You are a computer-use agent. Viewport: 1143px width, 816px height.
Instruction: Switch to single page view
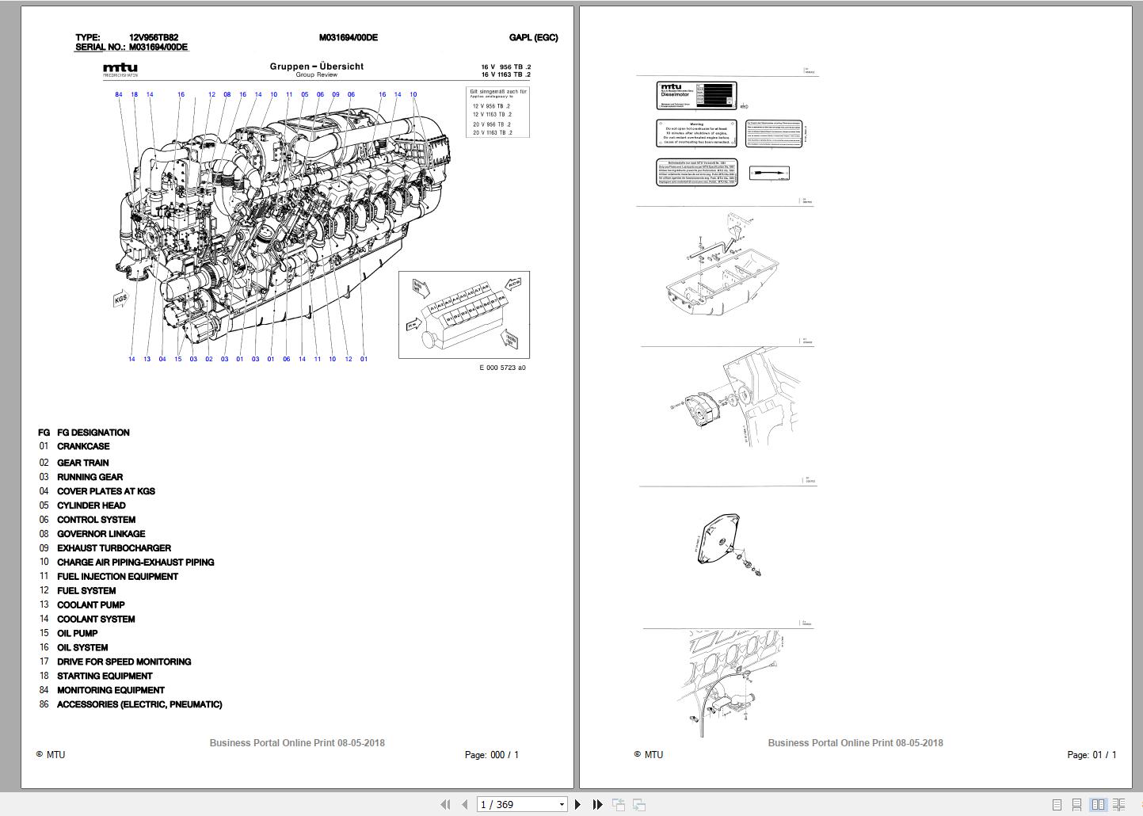1057,804
